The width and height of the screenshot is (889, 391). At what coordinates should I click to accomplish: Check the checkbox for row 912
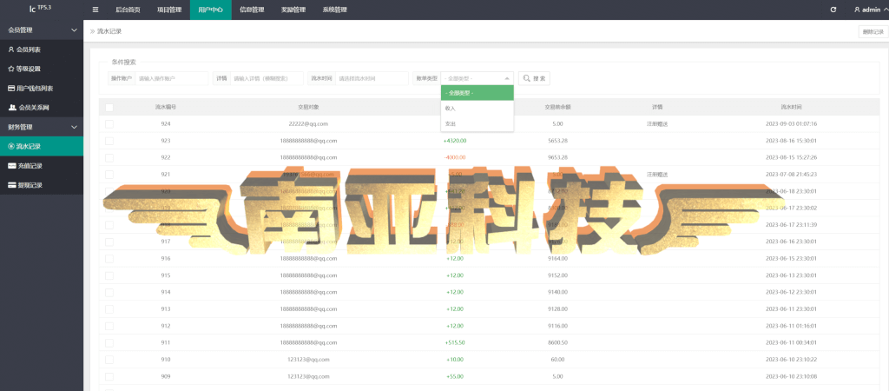[109, 327]
